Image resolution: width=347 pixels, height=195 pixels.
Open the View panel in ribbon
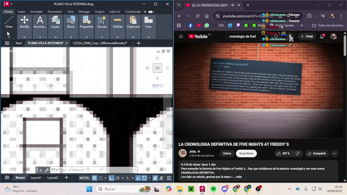[x=148, y=22]
